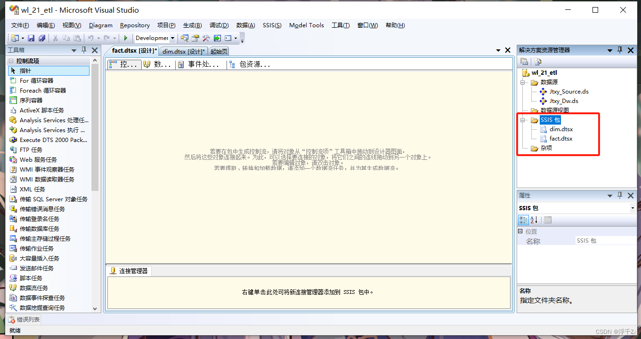Select 发送邮件任务 in the toolbox
641x339 pixels.
(49, 268)
